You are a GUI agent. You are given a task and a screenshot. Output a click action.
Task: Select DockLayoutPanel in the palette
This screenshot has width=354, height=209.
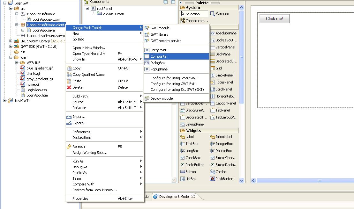[224, 40]
